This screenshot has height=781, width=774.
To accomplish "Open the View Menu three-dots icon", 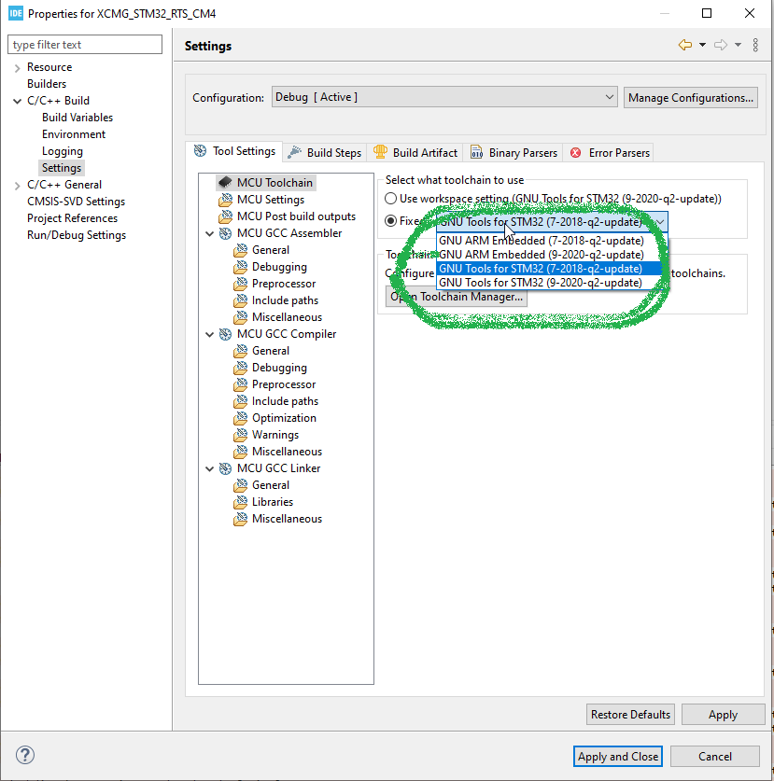I will pyautogui.click(x=755, y=45).
